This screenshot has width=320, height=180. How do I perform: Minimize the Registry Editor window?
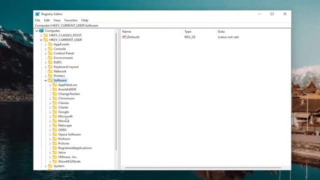pos(259,14)
